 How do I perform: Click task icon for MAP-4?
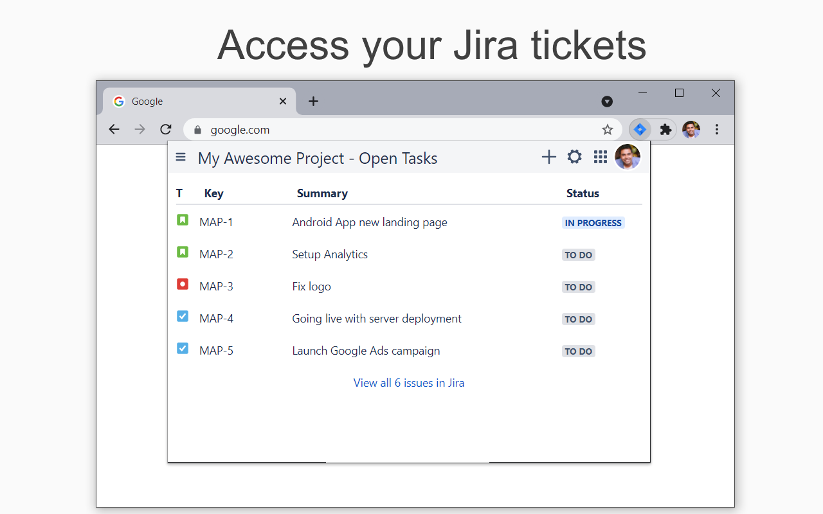(183, 316)
